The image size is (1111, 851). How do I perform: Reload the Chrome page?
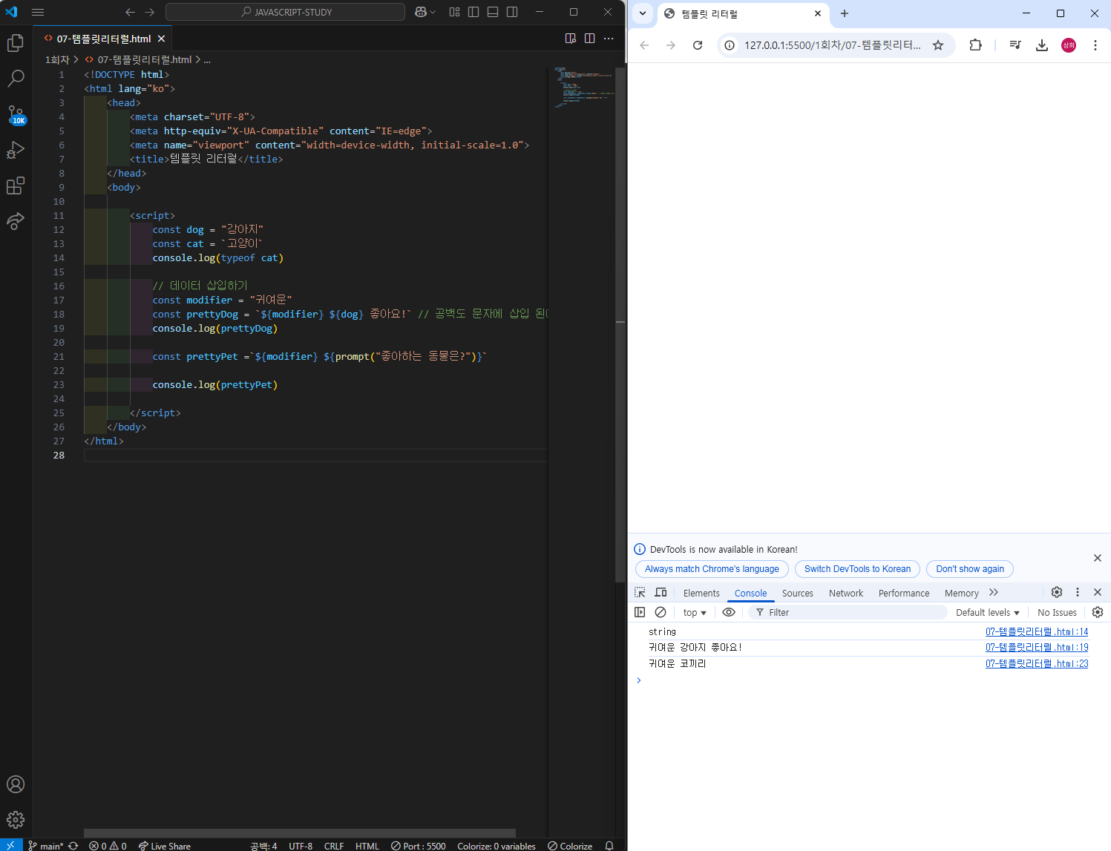click(x=698, y=45)
